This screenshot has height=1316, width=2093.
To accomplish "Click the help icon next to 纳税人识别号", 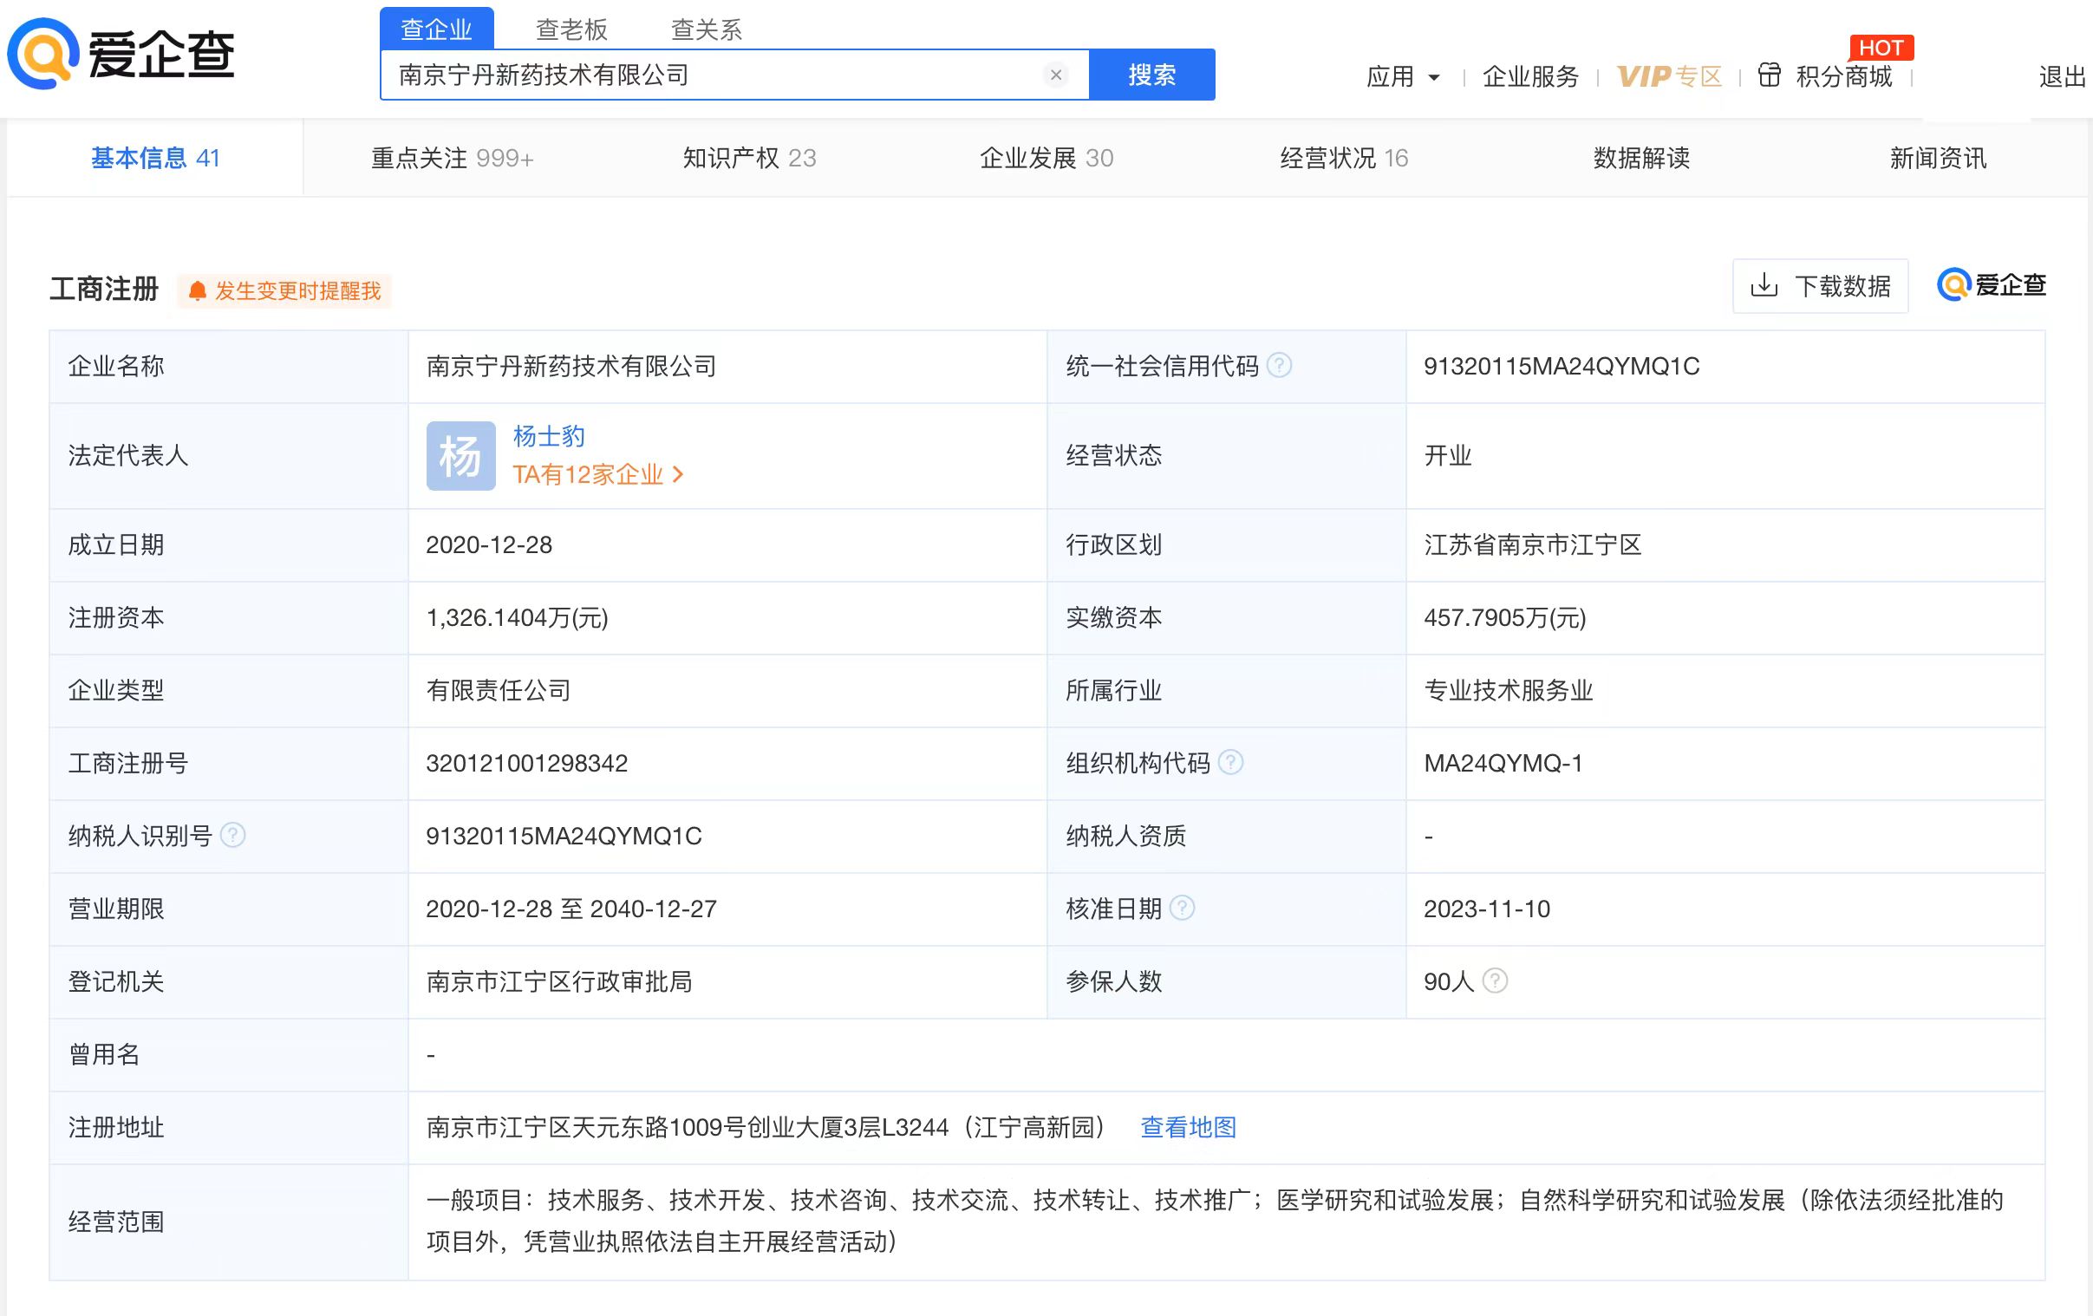I will [233, 837].
